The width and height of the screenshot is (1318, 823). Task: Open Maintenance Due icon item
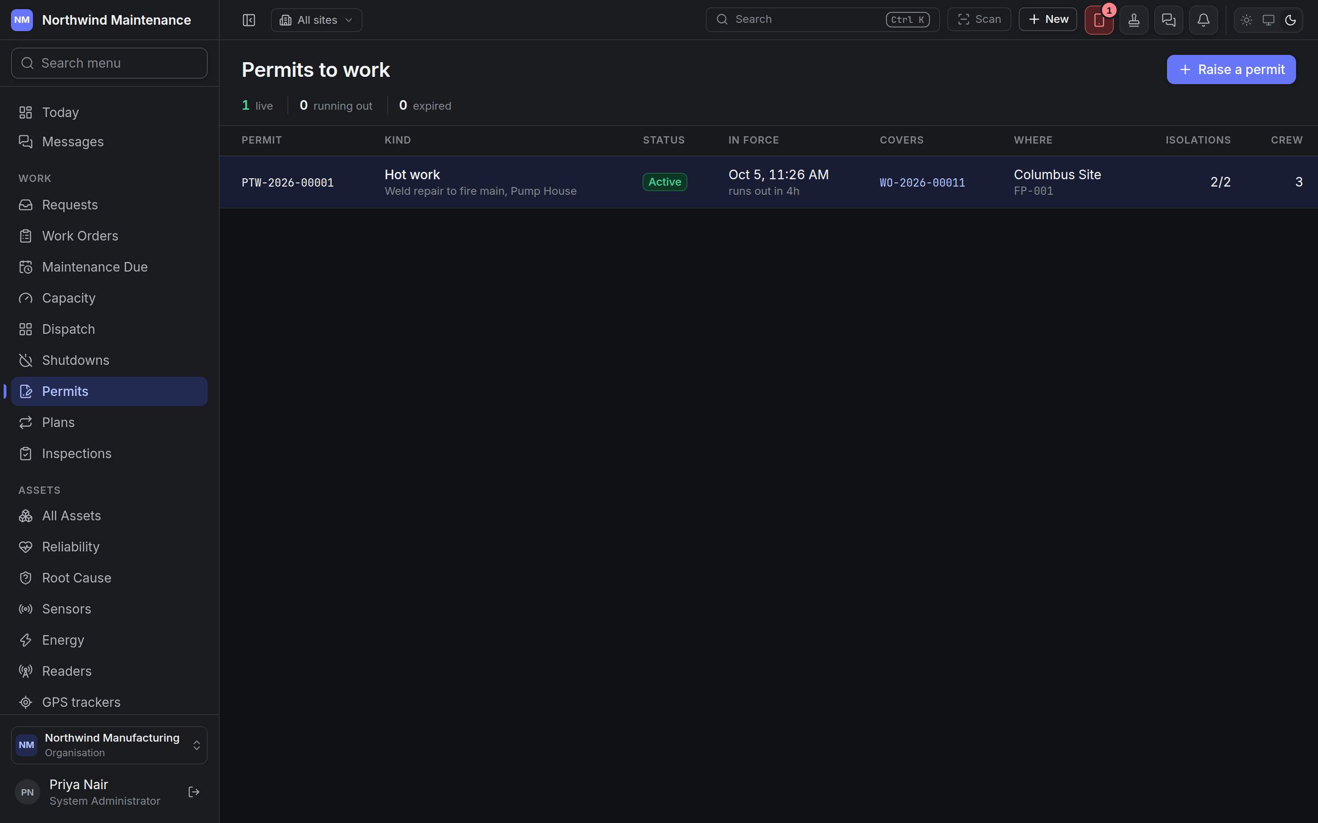pos(109,267)
